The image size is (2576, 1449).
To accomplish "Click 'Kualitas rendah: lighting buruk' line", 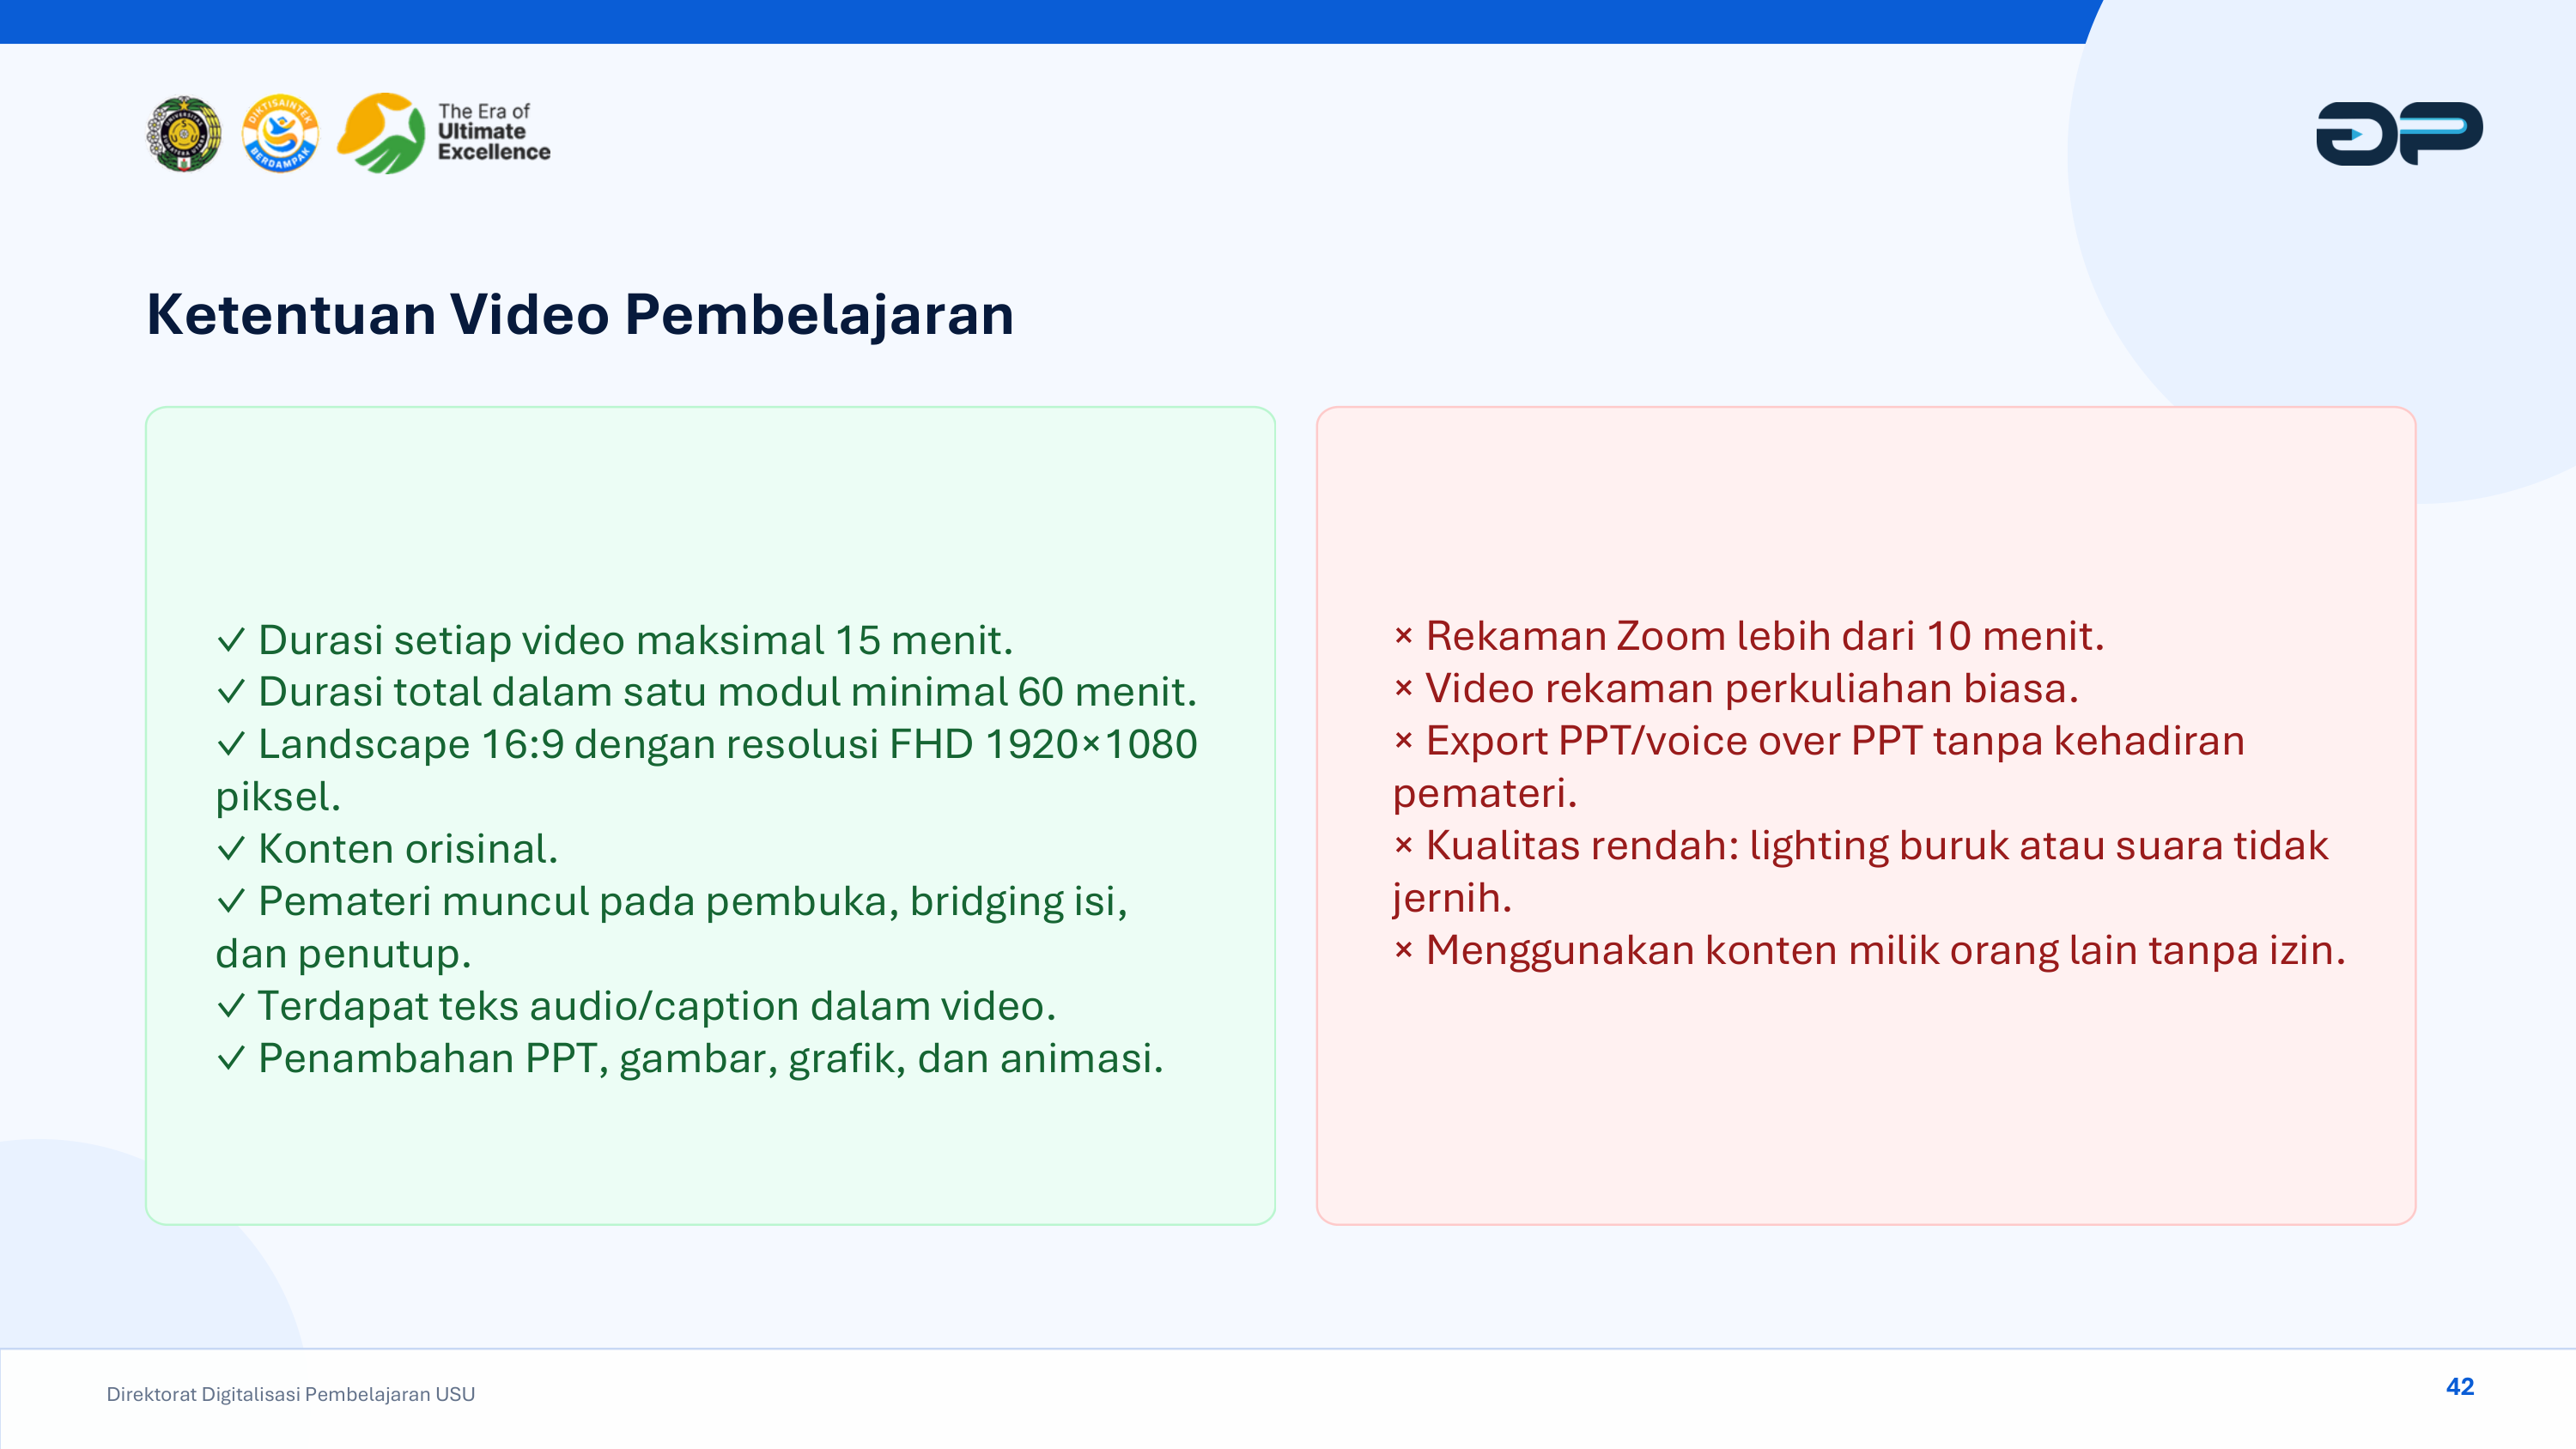I will (x=1861, y=846).
